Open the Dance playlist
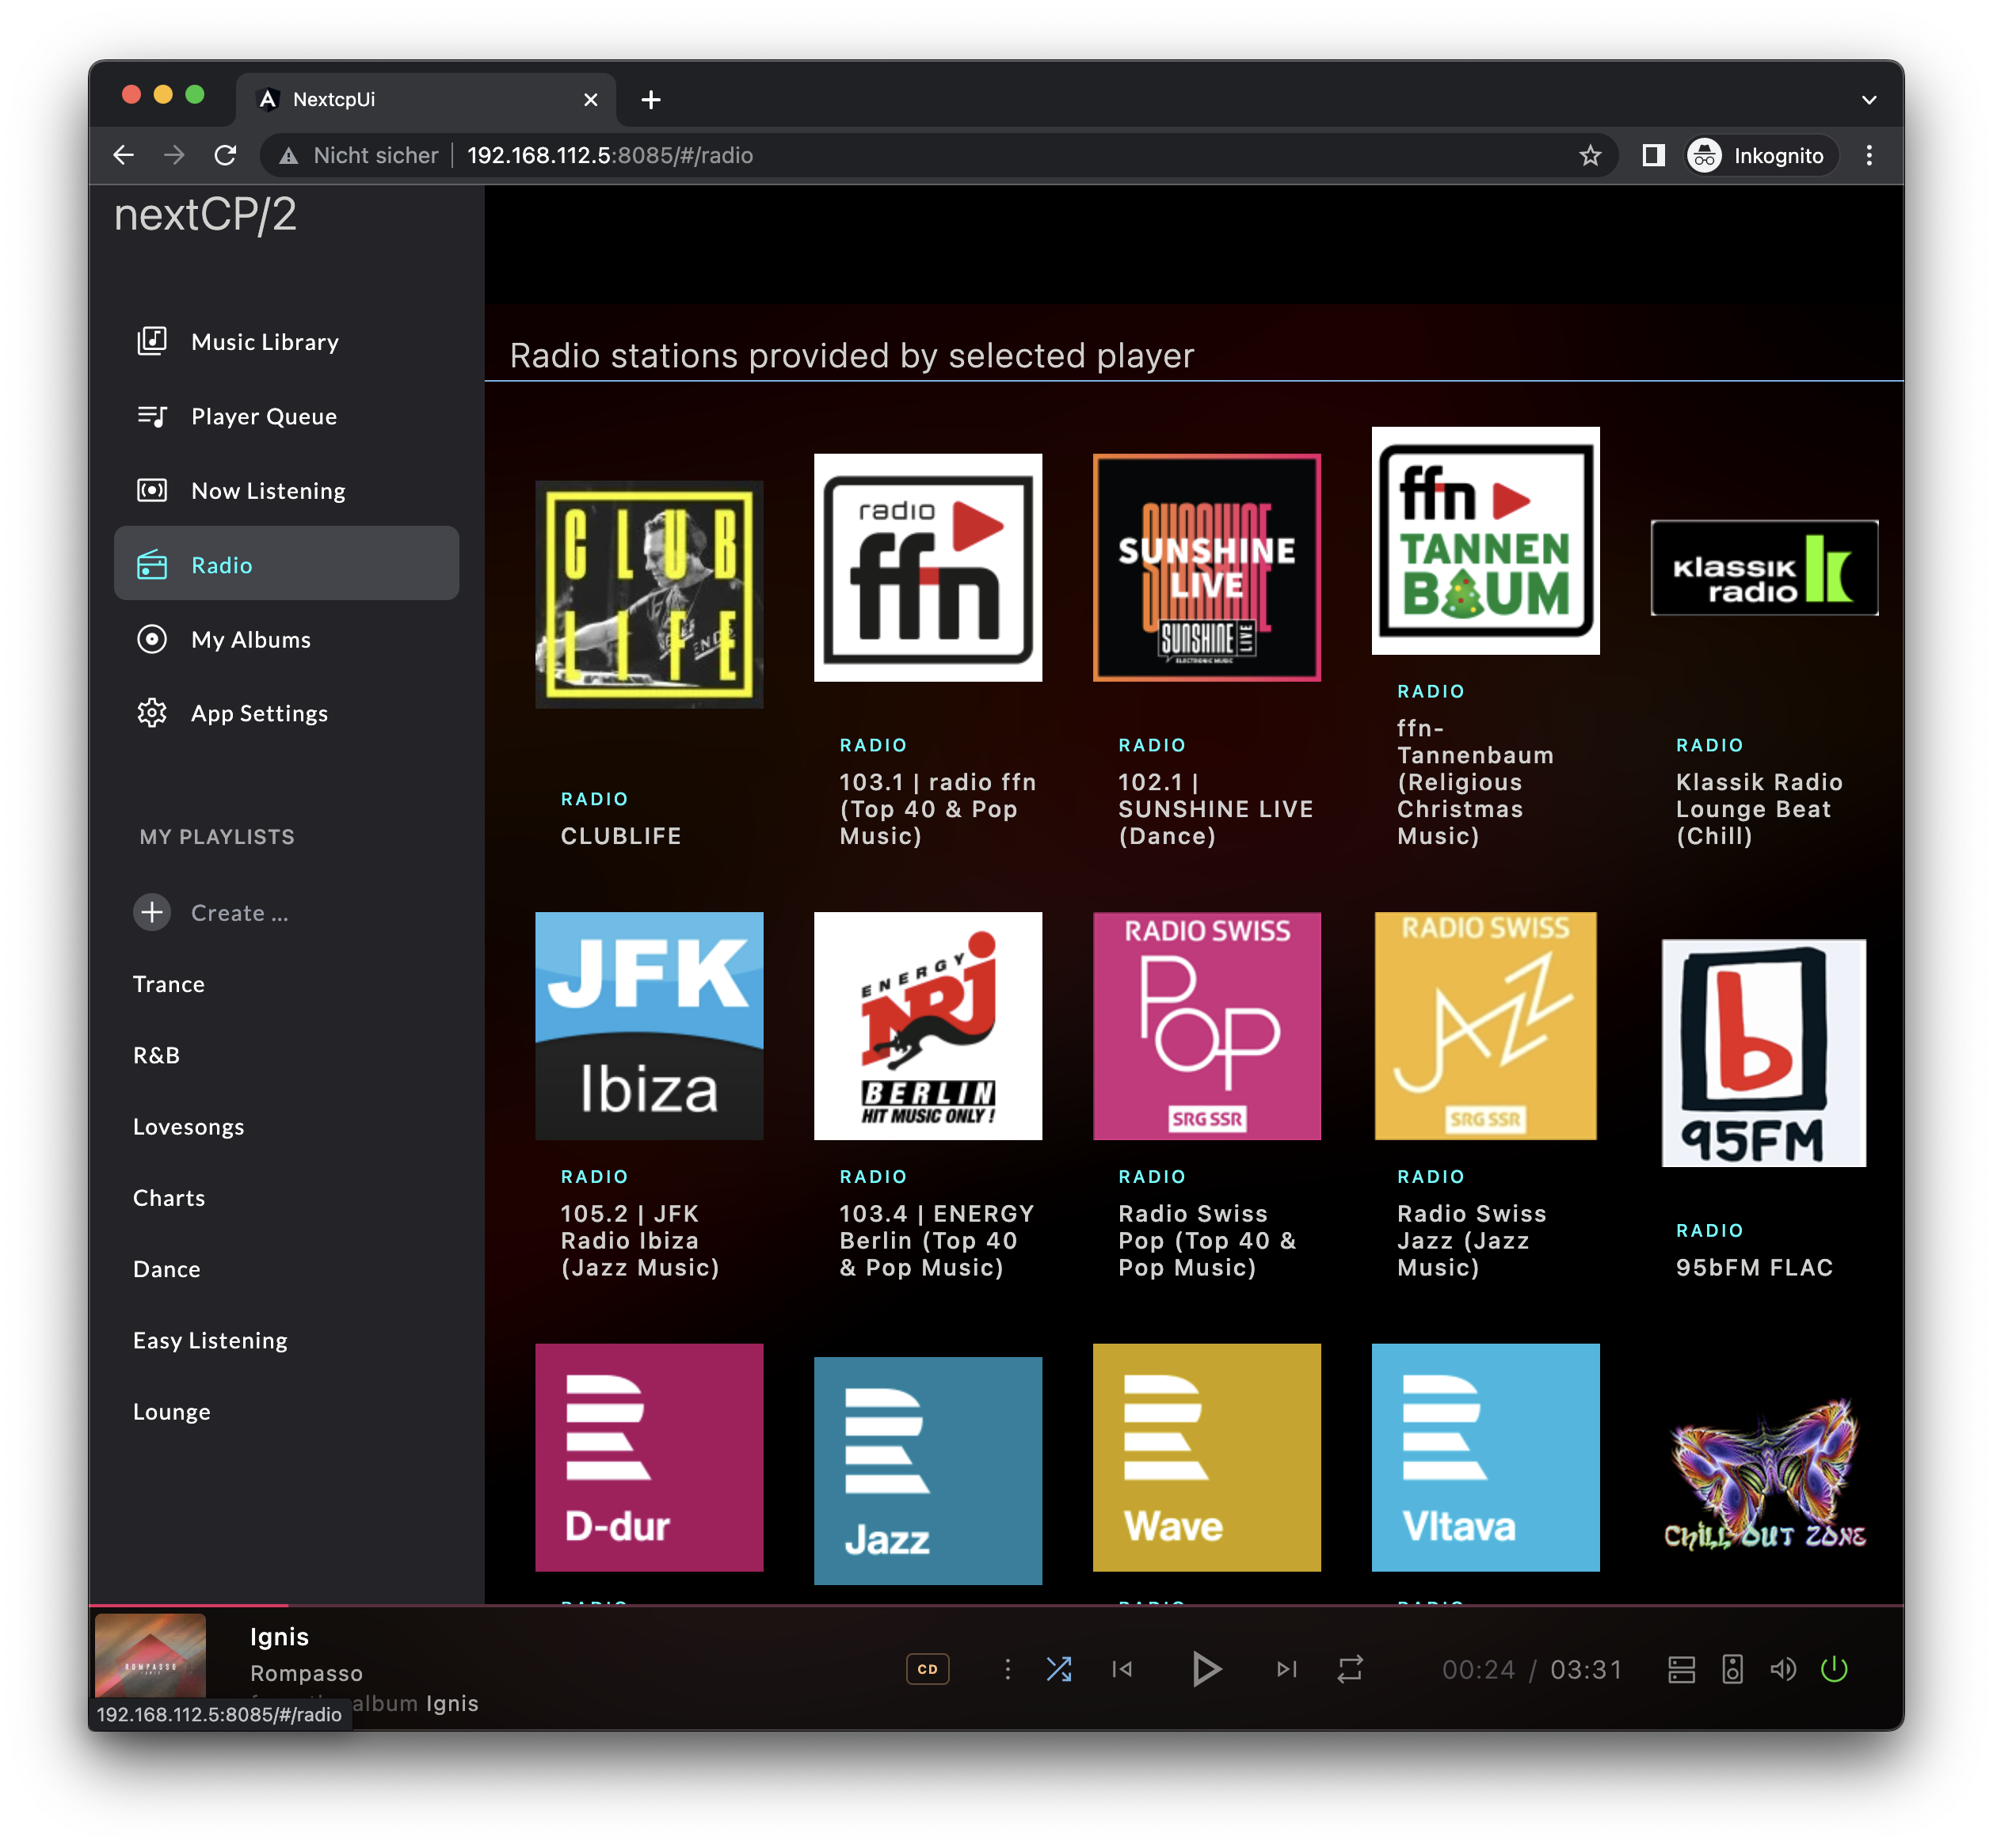This screenshot has width=1993, height=1848. click(167, 1268)
